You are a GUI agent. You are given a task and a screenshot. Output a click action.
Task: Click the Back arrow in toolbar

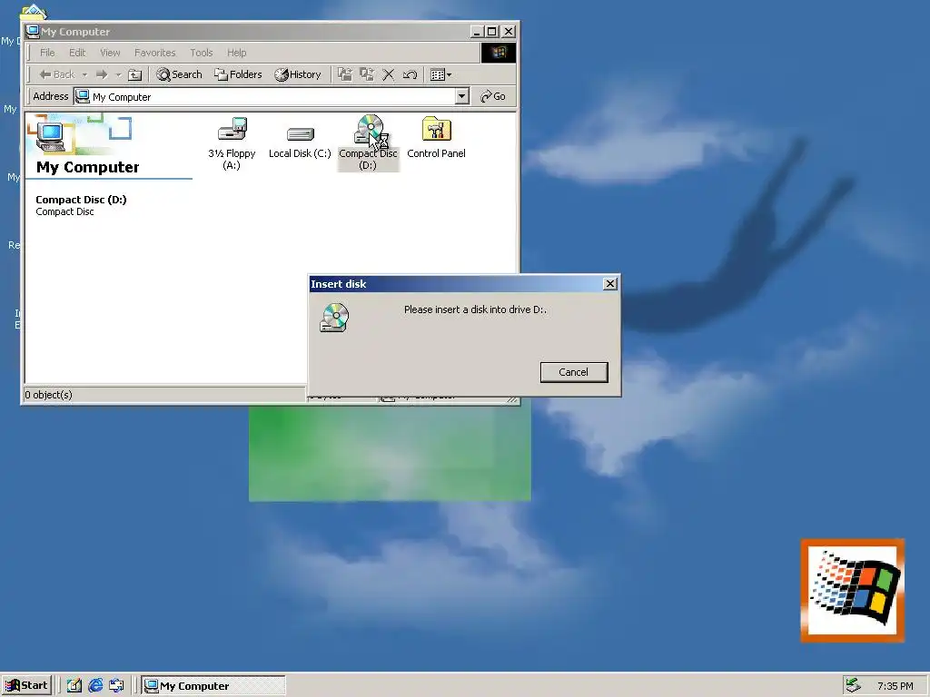click(x=57, y=74)
